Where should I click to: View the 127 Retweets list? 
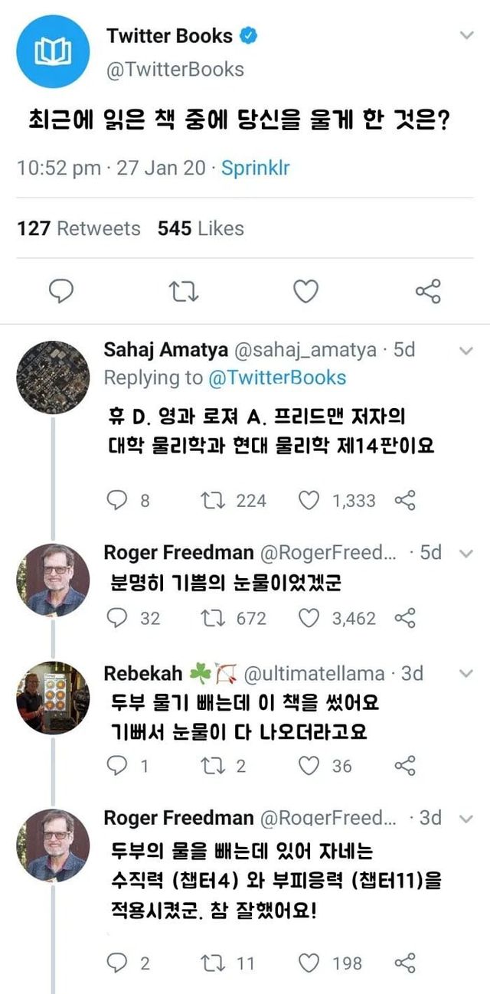click(79, 228)
